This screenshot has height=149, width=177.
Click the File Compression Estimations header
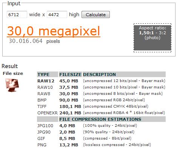click(100, 119)
